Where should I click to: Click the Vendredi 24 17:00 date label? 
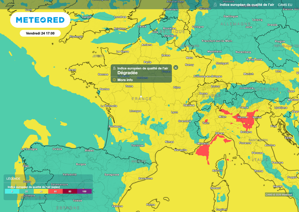coord(40,33)
